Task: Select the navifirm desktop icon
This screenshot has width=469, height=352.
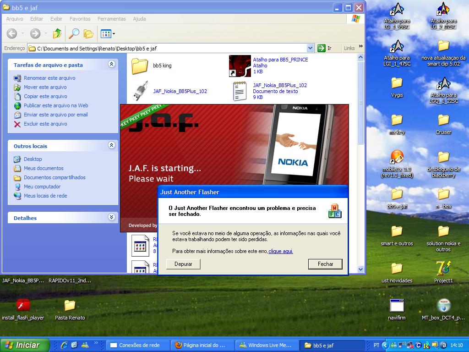Action: click(x=397, y=309)
